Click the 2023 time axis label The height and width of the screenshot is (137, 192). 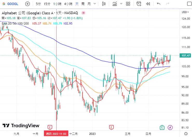(92, 134)
